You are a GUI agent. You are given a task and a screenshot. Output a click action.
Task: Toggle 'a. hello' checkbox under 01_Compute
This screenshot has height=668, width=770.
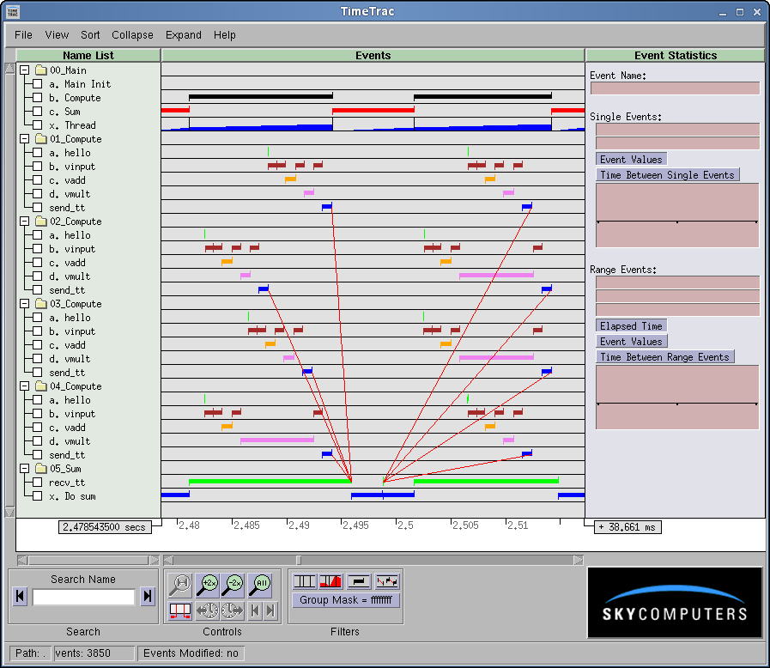coord(37,153)
